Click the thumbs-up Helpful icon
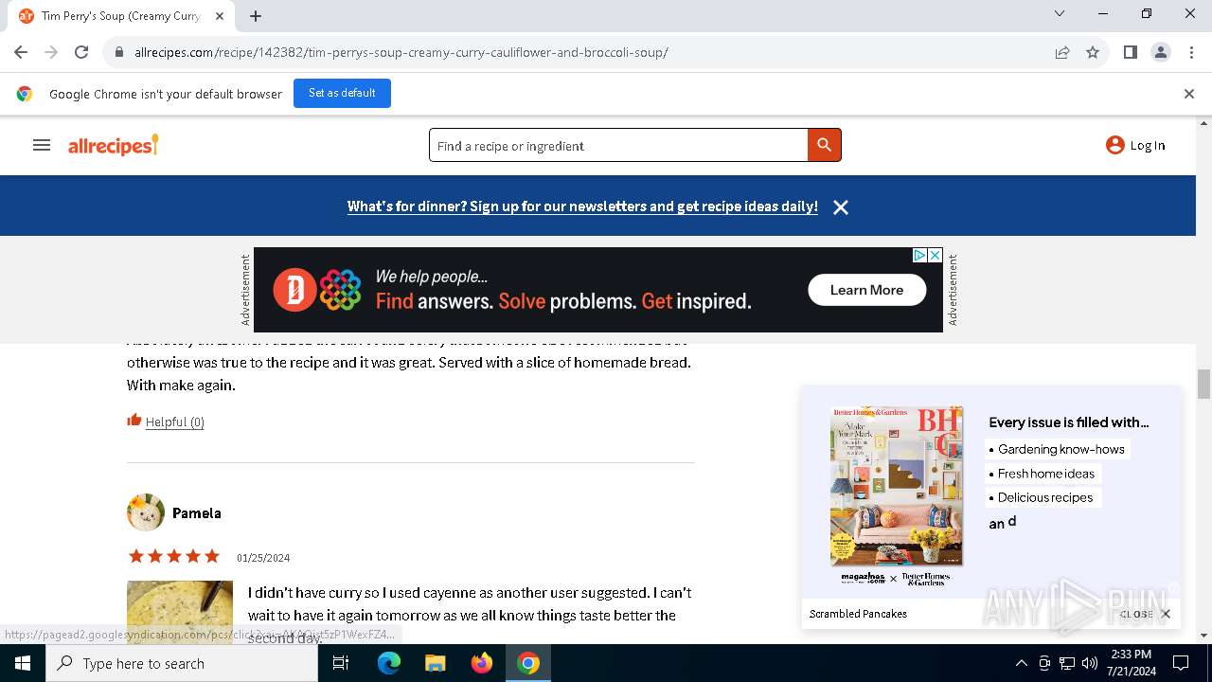 click(x=134, y=420)
